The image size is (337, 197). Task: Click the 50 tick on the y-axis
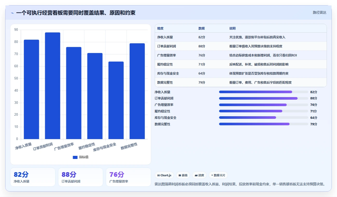(16, 78)
